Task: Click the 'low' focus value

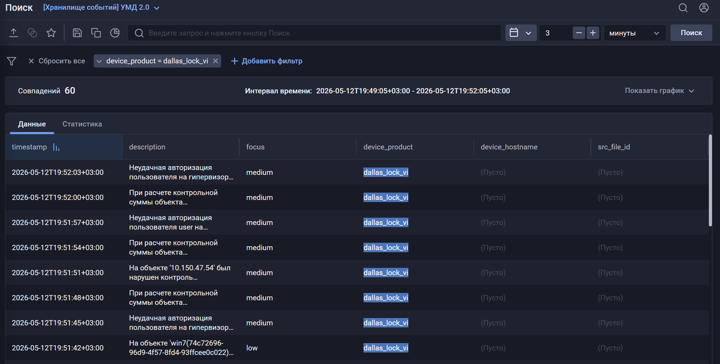Action: click(252, 348)
